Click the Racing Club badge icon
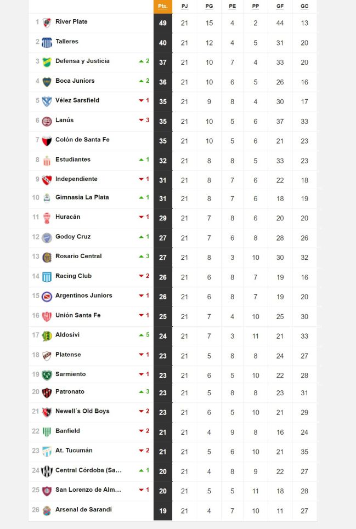Screen dimensions: 356x529 [x=47, y=277]
